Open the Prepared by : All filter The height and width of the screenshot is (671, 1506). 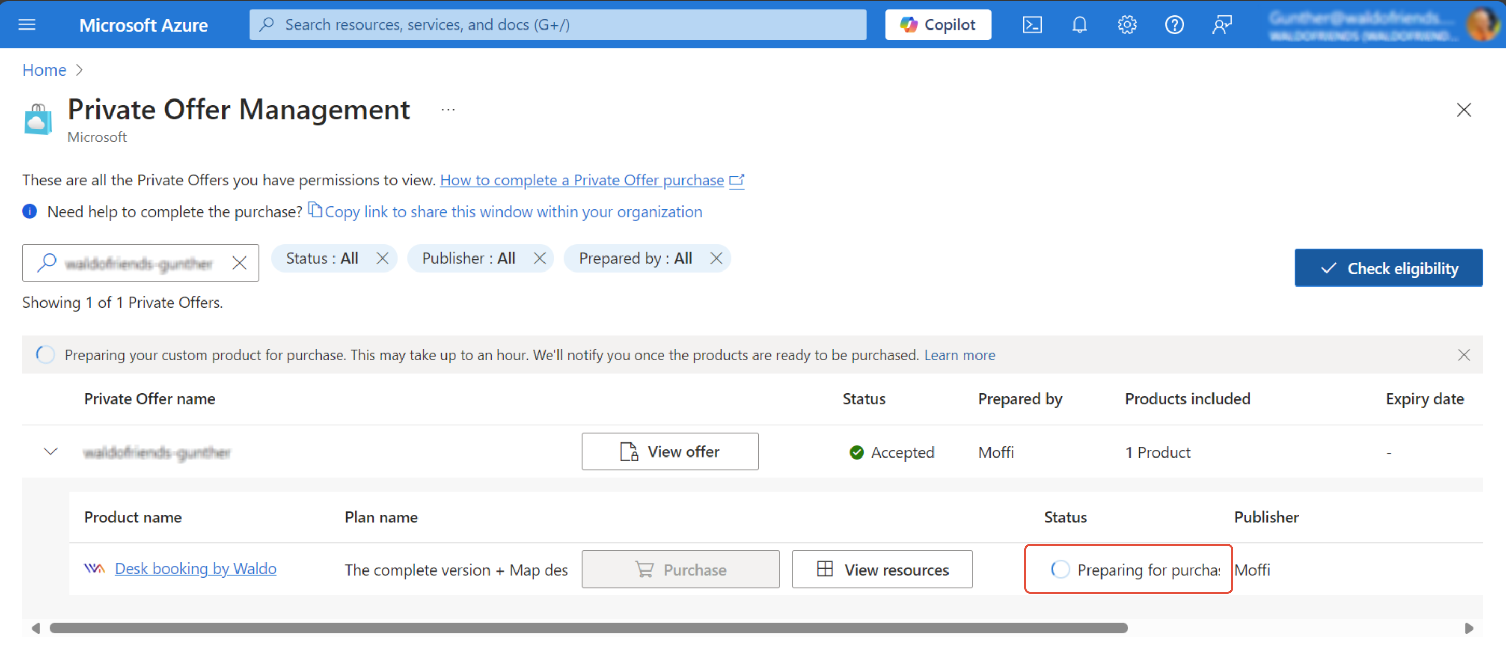635,258
